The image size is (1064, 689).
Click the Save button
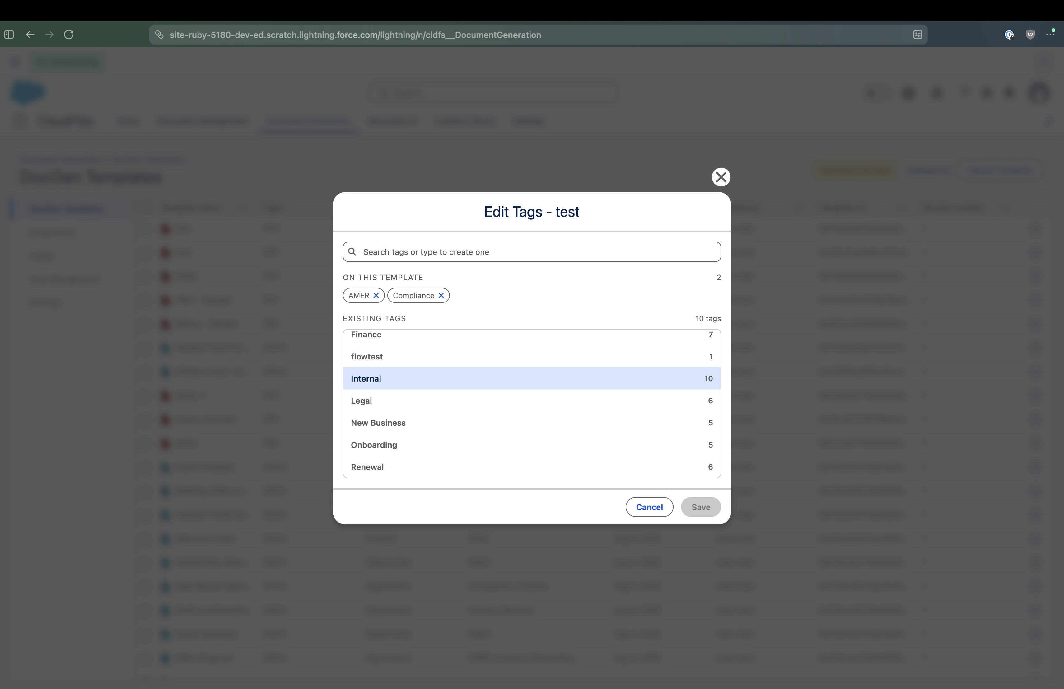pyautogui.click(x=701, y=507)
